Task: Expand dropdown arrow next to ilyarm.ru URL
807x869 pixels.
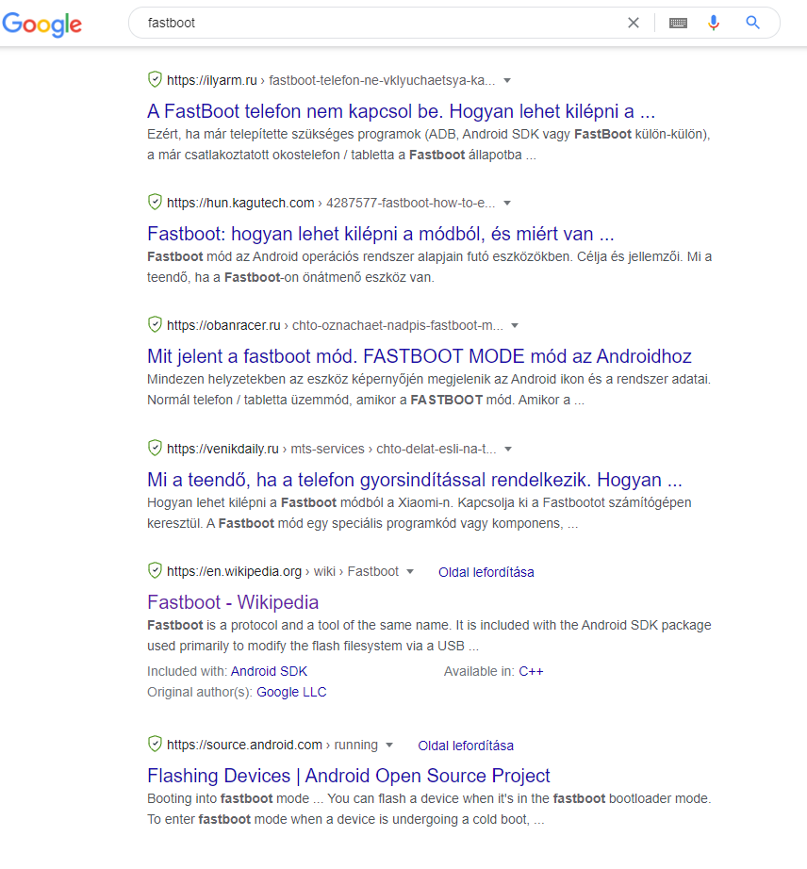Action: (x=506, y=81)
